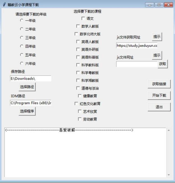Image resolution: width=175 pixels, height=183 pixels.
Task: Minimize the 赣教云小学课程下载 window
Action: point(149,5)
